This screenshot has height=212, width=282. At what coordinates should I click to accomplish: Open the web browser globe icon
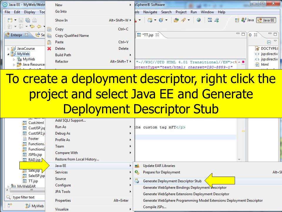pos(199,20)
